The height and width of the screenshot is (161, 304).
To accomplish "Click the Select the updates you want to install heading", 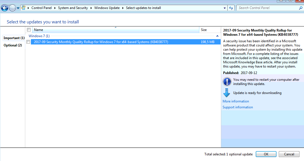I will tap(43, 22).
